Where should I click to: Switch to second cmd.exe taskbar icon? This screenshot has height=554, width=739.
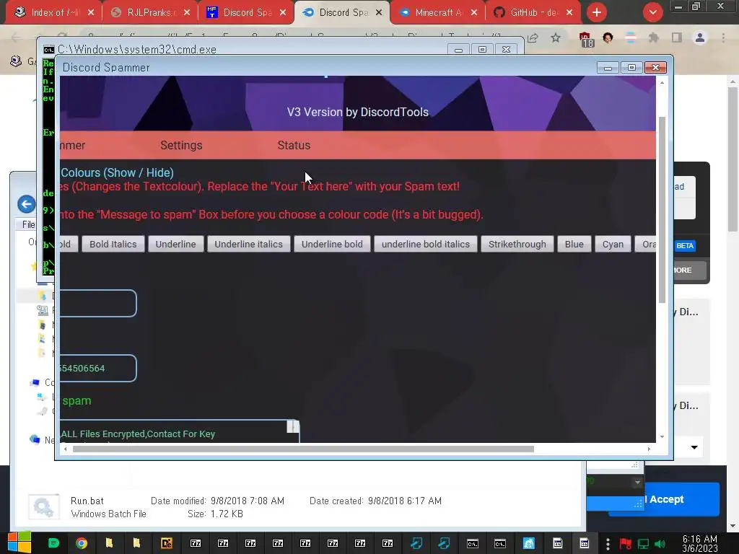point(500,544)
